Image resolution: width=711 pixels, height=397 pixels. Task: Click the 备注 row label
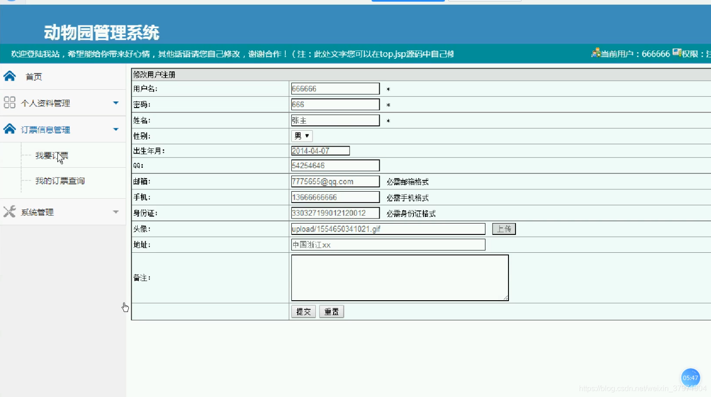click(x=142, y=278)
